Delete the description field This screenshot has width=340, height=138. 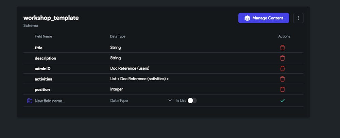(x=282, y=58)
